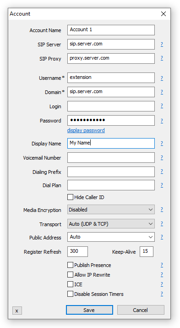Focus the Voicemail Number input field
Viewport: 180px width, 328px height.
[x=111, y=157]
